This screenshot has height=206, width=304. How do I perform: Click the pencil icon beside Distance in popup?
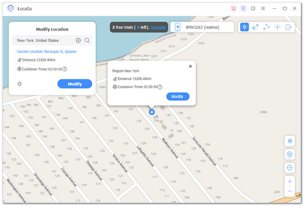pyautogui.click(x=115, y=78)
